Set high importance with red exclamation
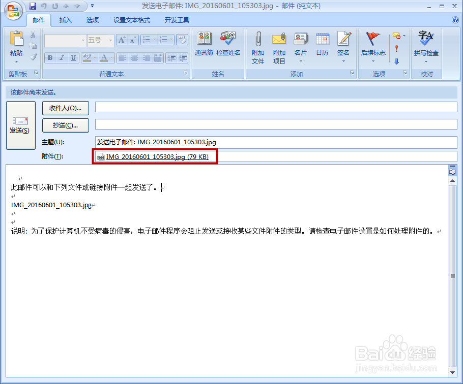The height and width of the screenshot is (384, 463). [396, 49]
